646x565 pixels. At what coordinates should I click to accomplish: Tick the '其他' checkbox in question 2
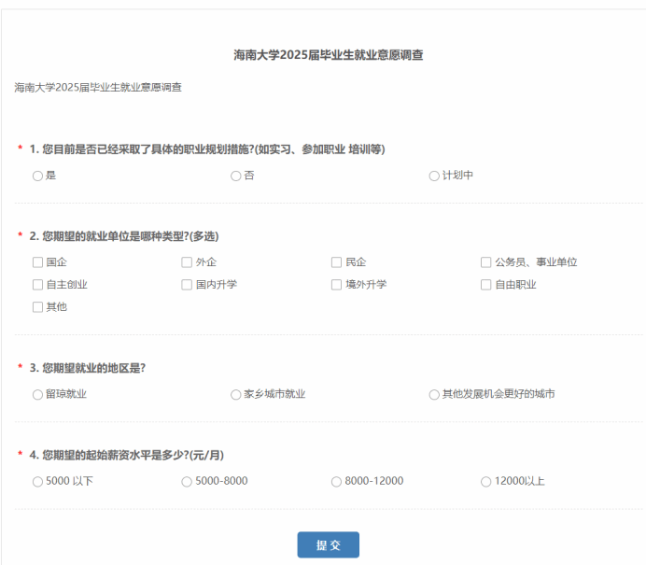pos(37,307)
